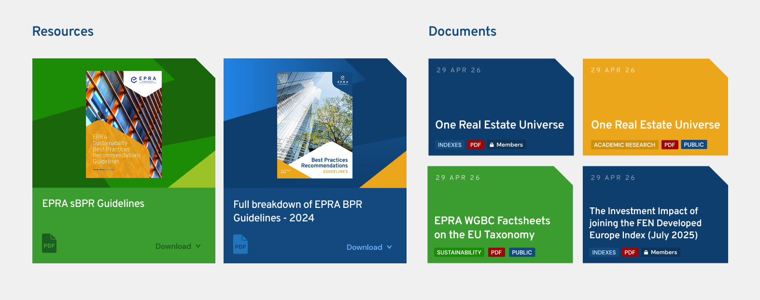Select PDF tag on EPRA WGBC Factsheets card
The height and width of the screenshot is (300, 760).
point(496,252)
